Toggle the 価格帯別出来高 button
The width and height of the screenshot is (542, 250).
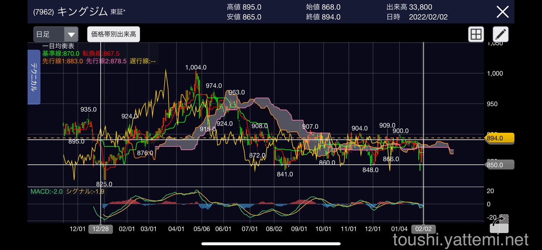click(x=113, y=34)
